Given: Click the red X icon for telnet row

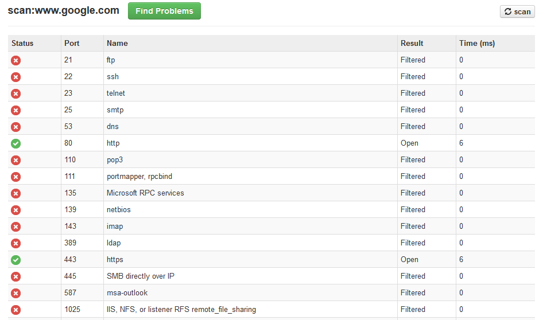Looking at the screenshot, I should (16, 93).
